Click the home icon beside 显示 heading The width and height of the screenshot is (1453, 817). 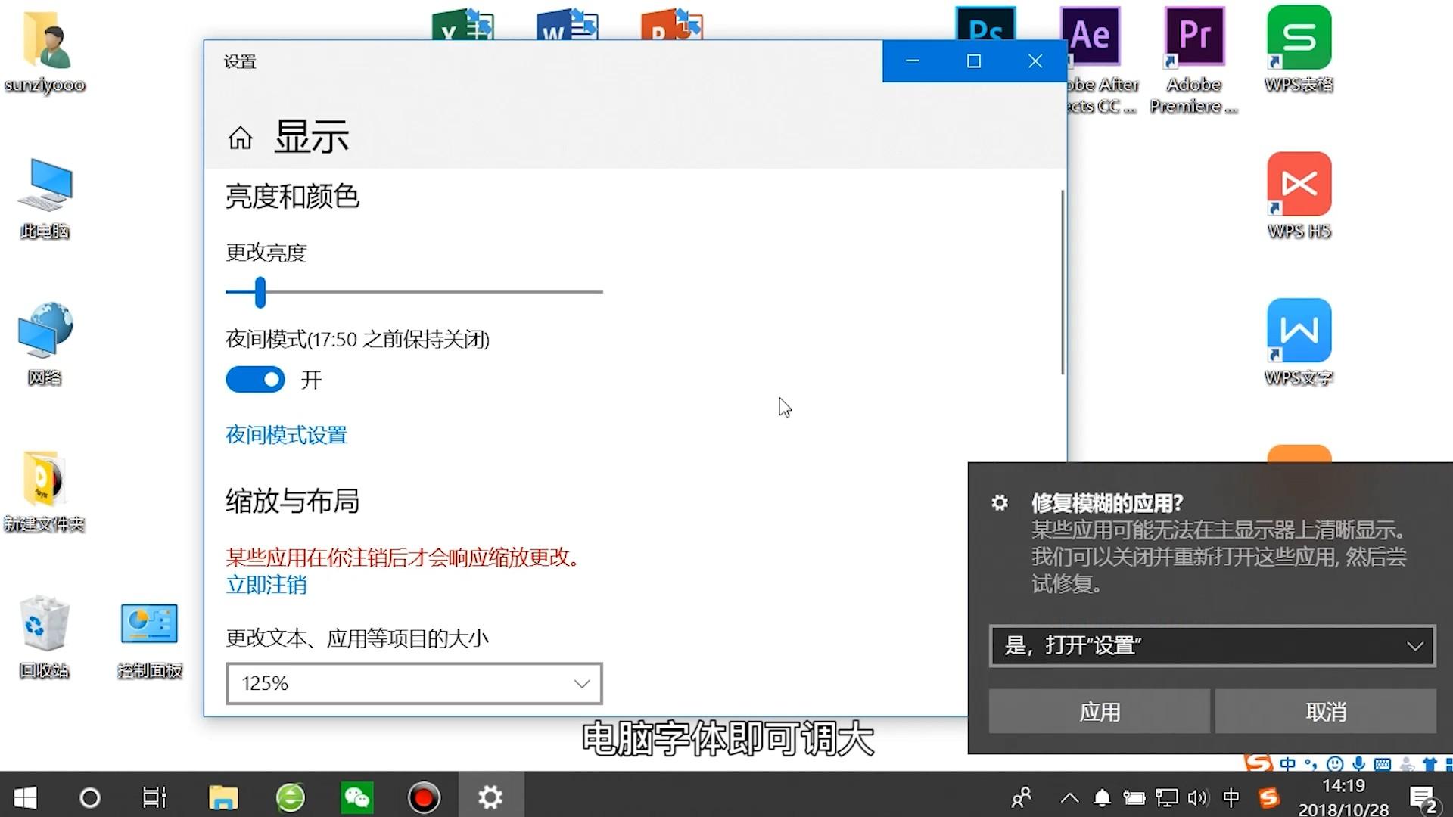(x=240, y=138)
